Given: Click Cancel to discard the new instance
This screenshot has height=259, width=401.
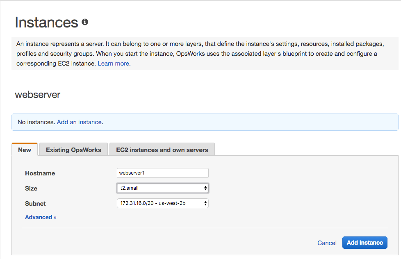Looking at the screenshot, I should pyautogui.click(x=327, y=243).
